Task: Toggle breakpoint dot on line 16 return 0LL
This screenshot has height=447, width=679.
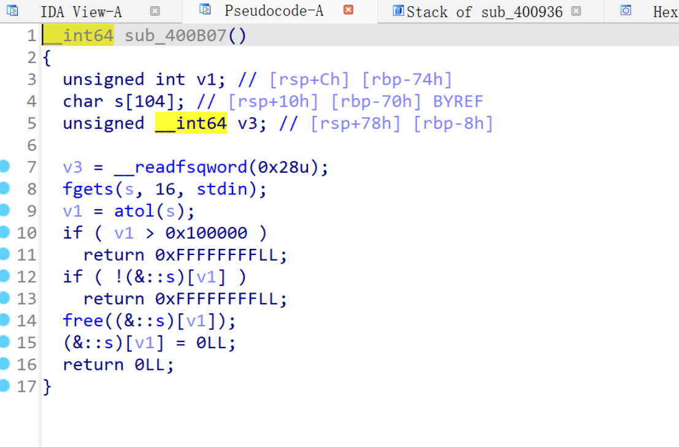Action: point(6,364)
